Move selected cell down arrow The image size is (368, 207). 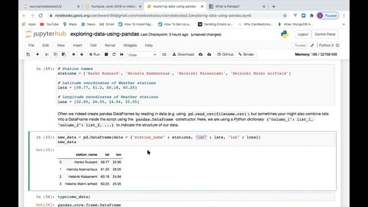[82, 55]
